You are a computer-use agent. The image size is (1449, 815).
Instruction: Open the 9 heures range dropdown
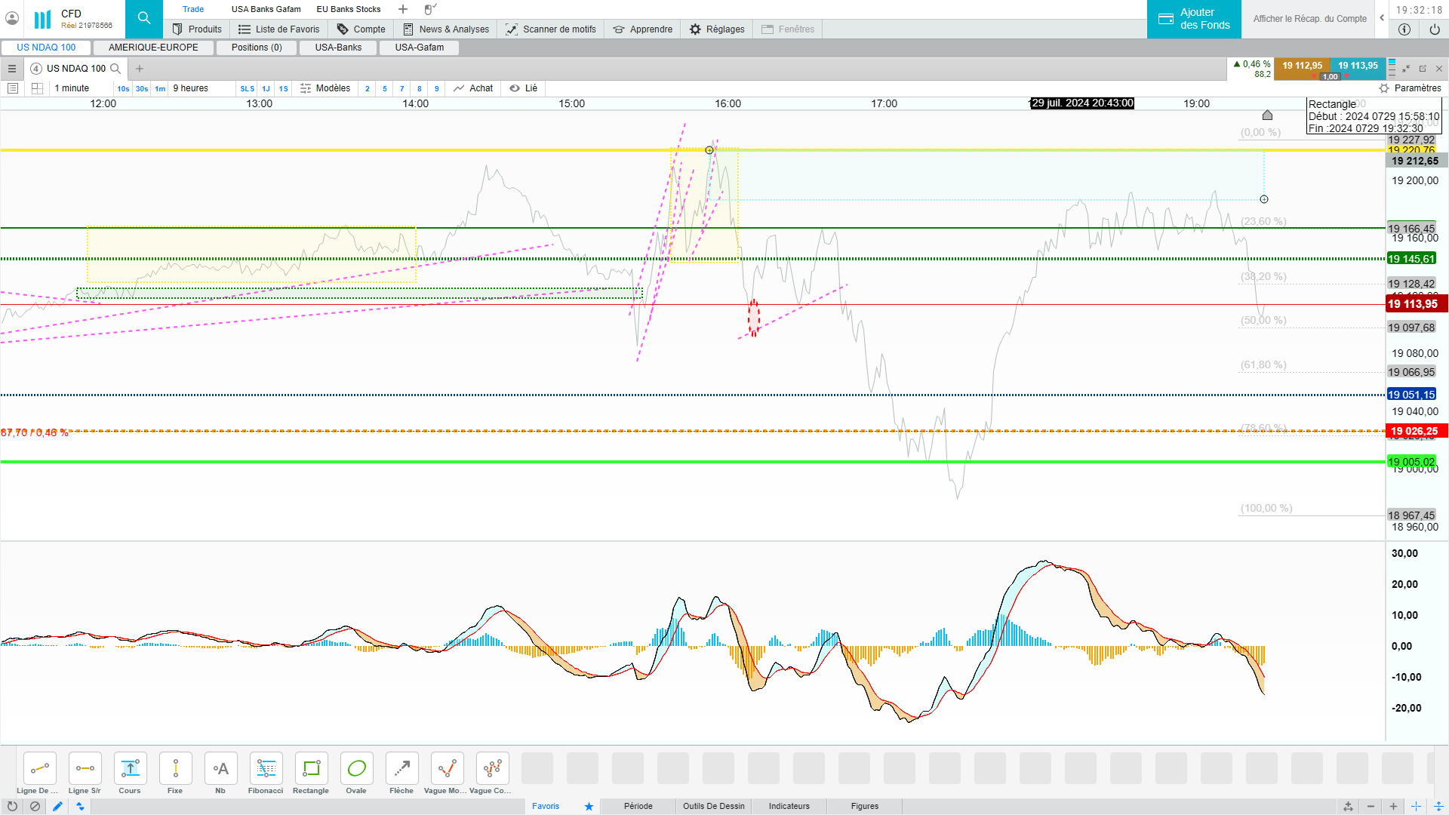(191, 88)
